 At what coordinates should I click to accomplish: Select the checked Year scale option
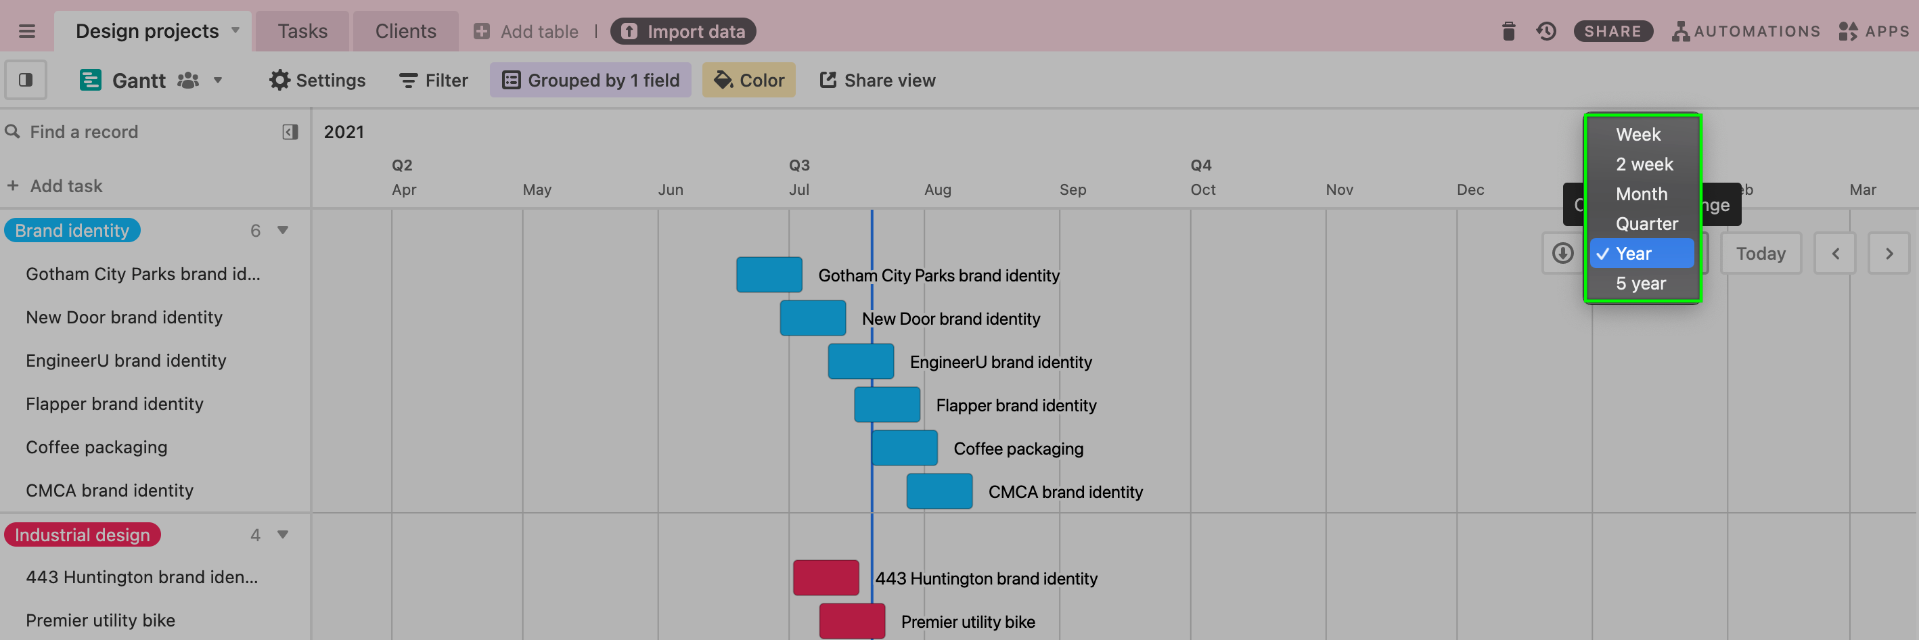(x=1642, y=253)
